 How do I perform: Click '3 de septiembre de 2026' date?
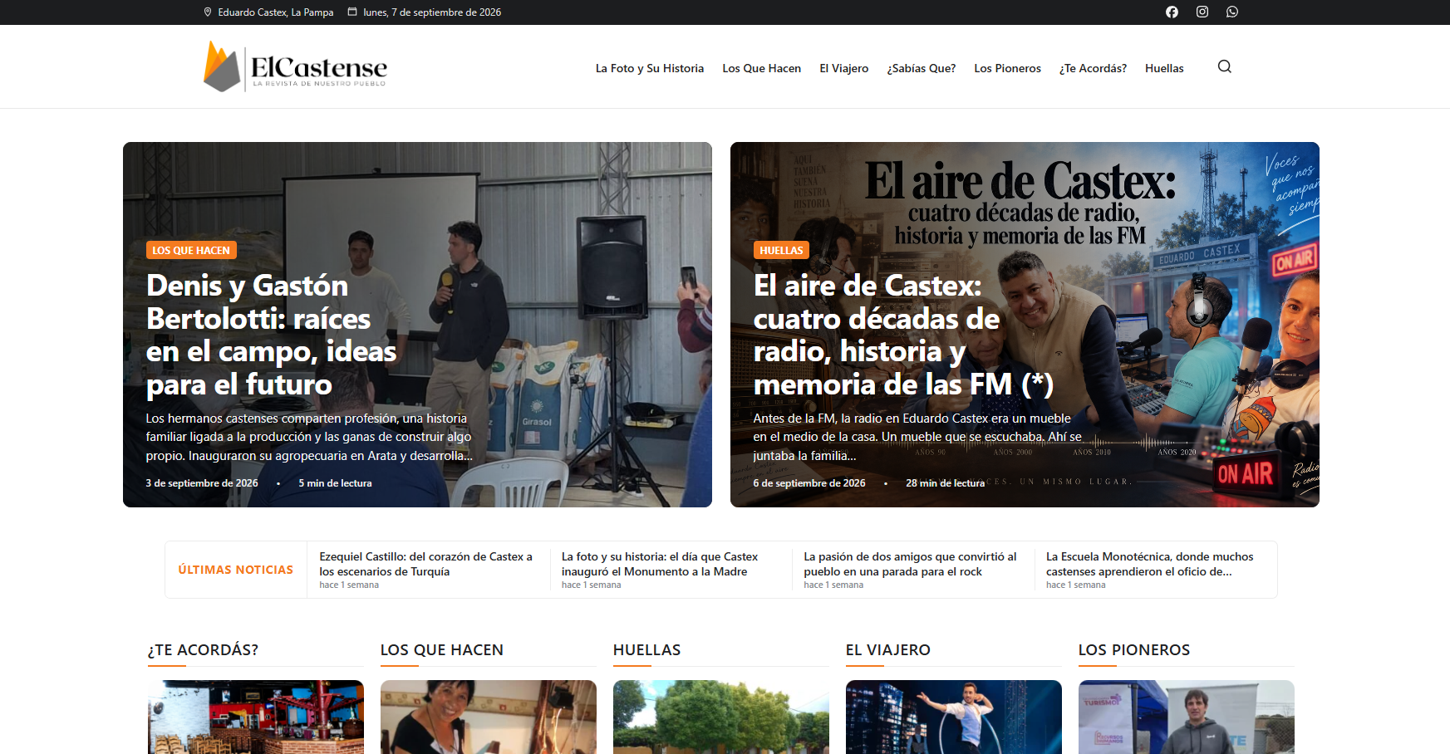[x=202, y=483]
